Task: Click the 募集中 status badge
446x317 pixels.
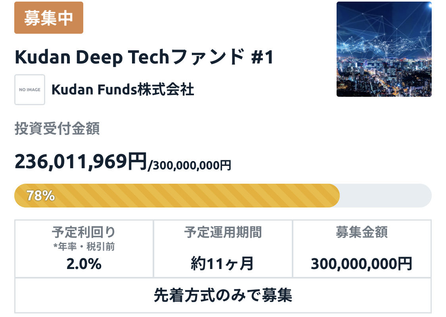Action: [x=49, y=18]
